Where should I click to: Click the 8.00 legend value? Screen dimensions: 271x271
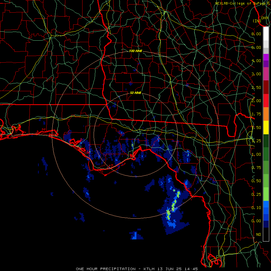[x=256, y=34]
